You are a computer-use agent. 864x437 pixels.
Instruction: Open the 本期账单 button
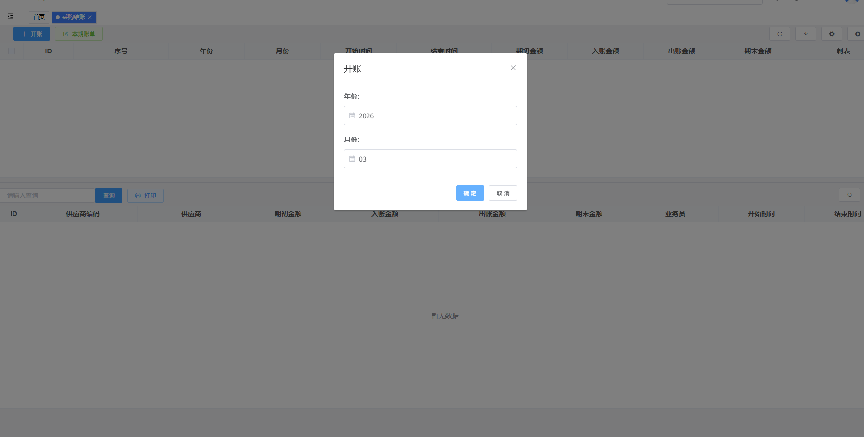[79, 34]
